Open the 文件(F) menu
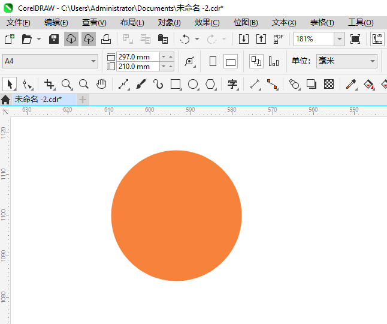The image size is (387, 324). pyautogui.click(x=18, y=22)
